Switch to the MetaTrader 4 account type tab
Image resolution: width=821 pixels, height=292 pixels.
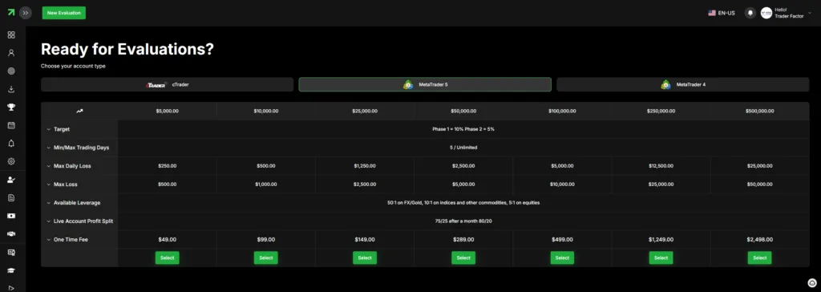683,84
